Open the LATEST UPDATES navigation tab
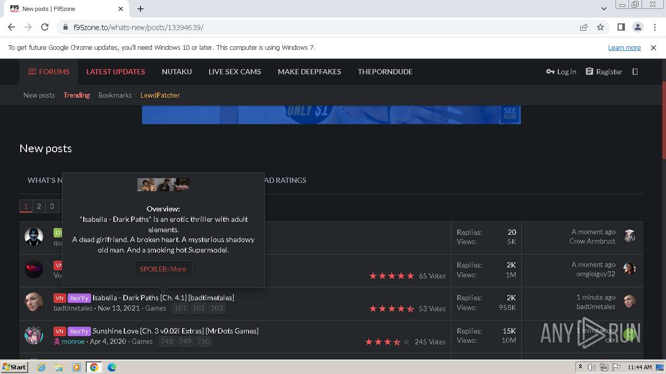The width and height of the screenshot is (666, 374). click(x=116, y=72)
